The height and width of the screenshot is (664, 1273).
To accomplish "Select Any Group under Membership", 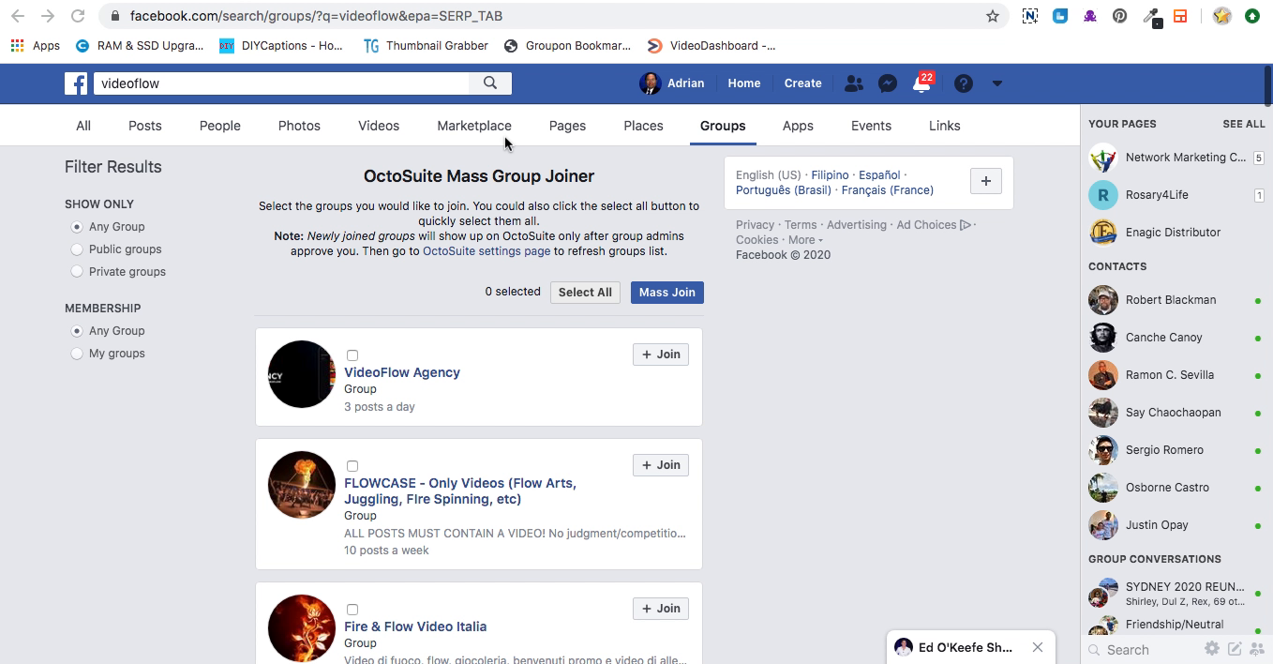I will (x=77, y=331).
